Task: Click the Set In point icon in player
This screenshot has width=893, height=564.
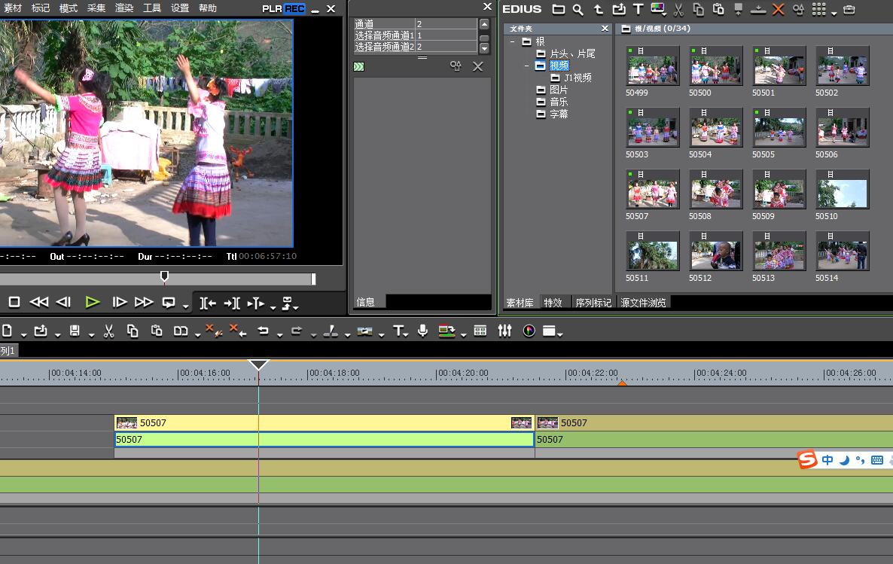Action: (208, 303)
